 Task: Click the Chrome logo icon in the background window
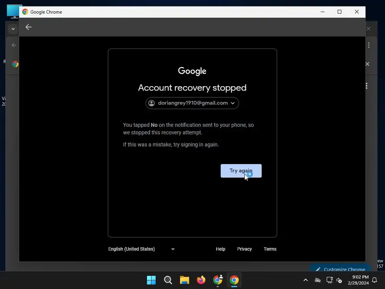(15, 64)
